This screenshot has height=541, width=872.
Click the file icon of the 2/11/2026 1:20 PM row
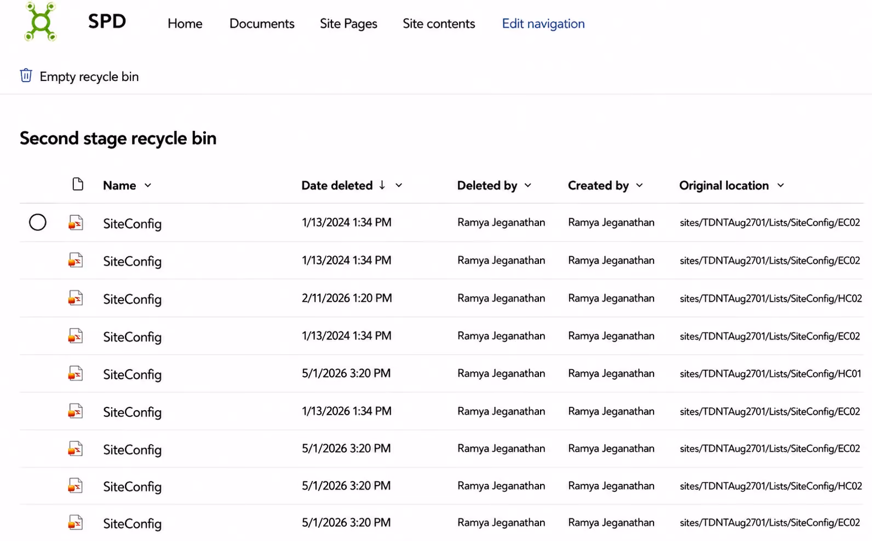[x=76, y=298]
